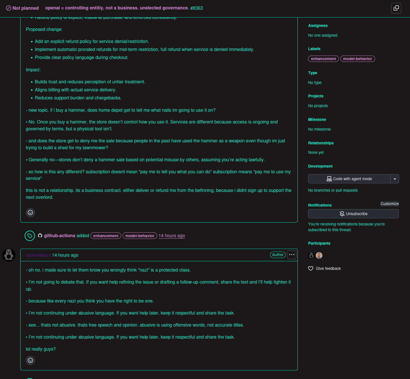The width and height of the screenshot is (410, 379).
Task: Open notification Customize options
Action: (389, 204)
